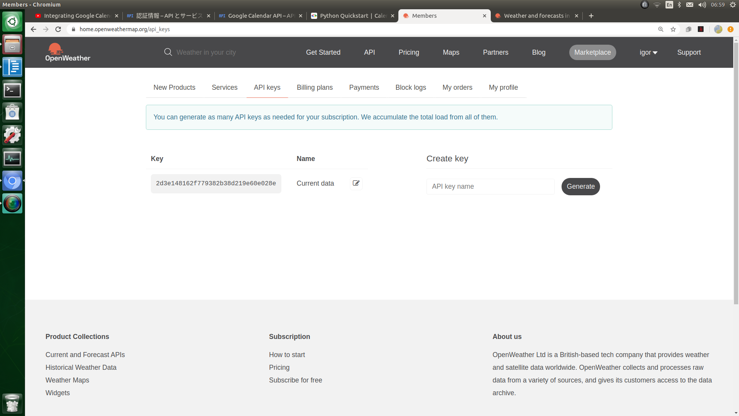Open a new browser tab with plus icon

click(591, 16)
